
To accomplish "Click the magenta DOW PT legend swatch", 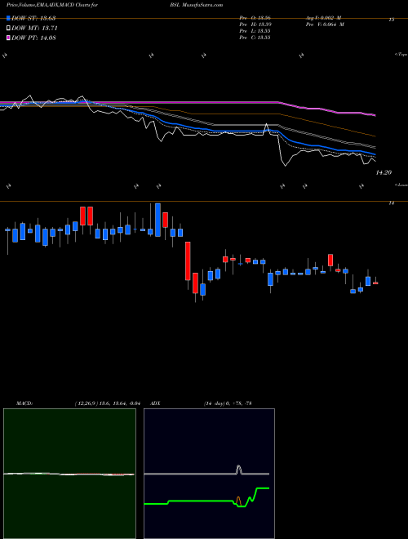I will pos(8,38).
